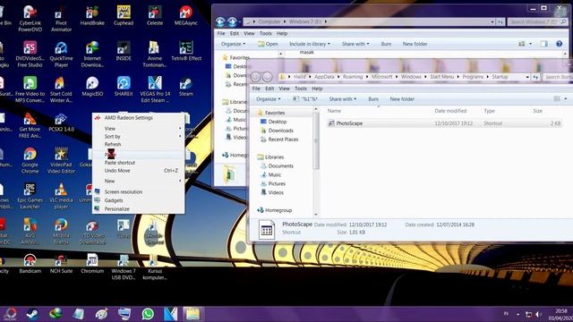Open Organize dropdown in Startup window
This screenshot has height=322, width=573.
[269, 99]
